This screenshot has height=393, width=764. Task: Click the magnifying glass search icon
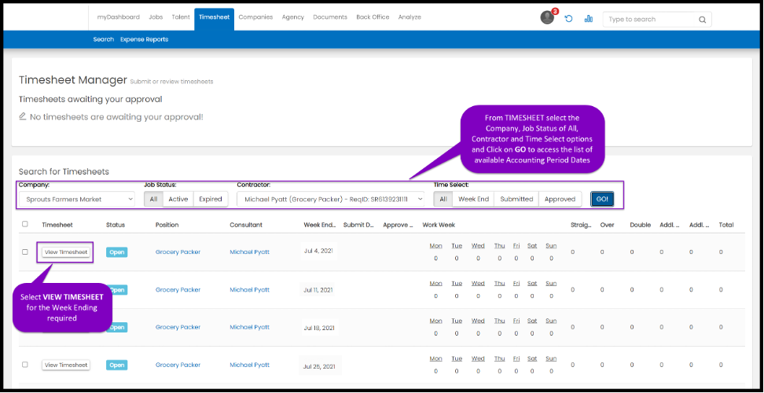pyautogui.click(x=702, y=20)
